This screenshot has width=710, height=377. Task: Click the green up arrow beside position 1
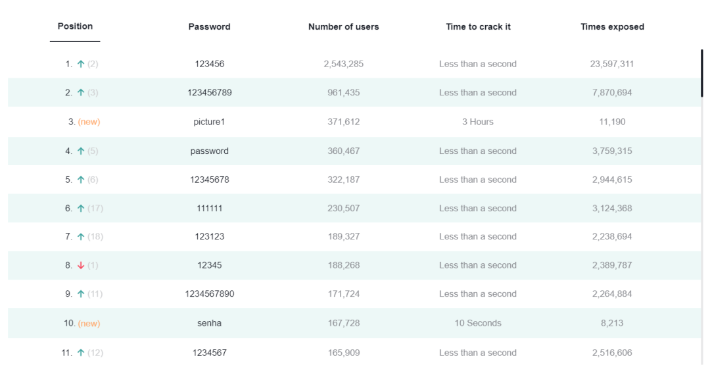tap(81, 64)
